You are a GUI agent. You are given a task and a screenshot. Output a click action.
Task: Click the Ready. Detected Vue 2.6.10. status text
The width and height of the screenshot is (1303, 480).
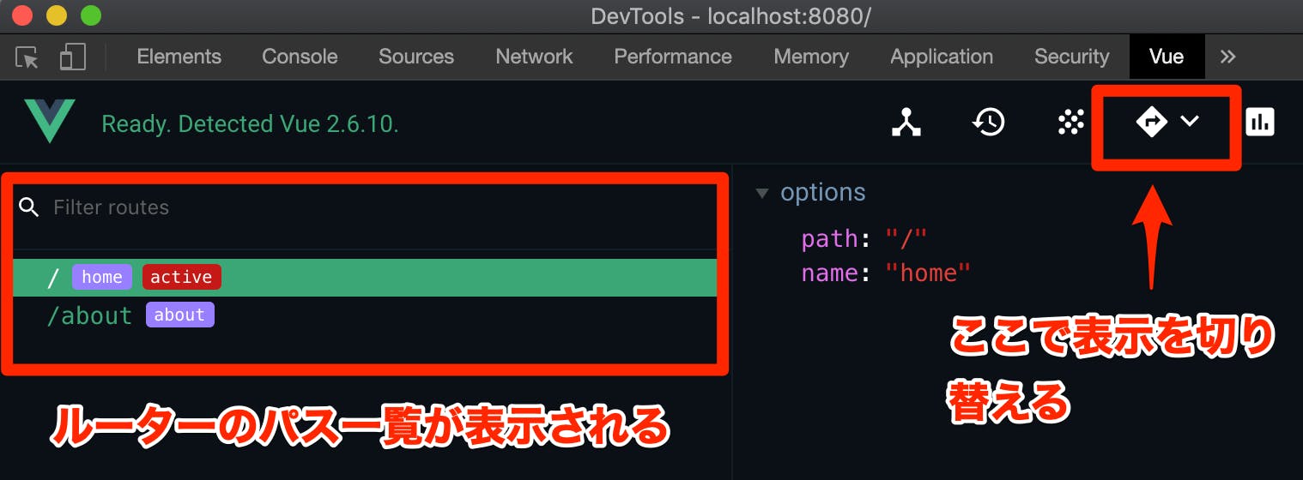250,123
